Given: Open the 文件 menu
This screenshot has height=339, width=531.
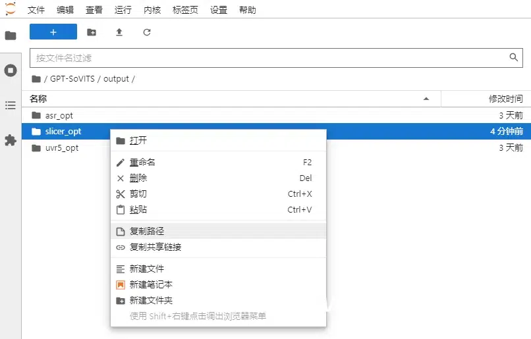Looking at the screenshot, I should tap(36, 10).
